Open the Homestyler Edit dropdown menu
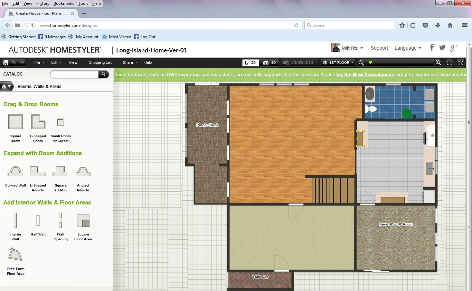The width and height of the screenshot is (472, 291). [56, 63]
